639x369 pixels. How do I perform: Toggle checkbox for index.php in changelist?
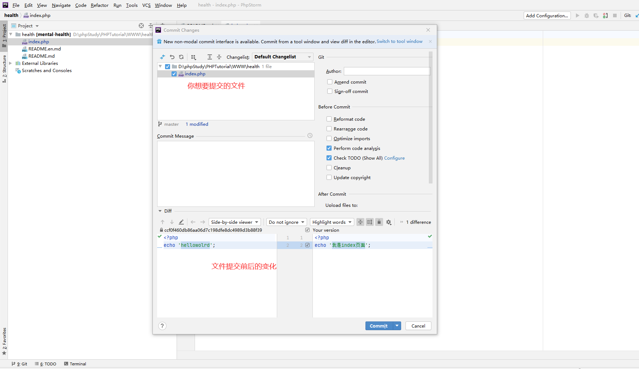tap(174, 74)
